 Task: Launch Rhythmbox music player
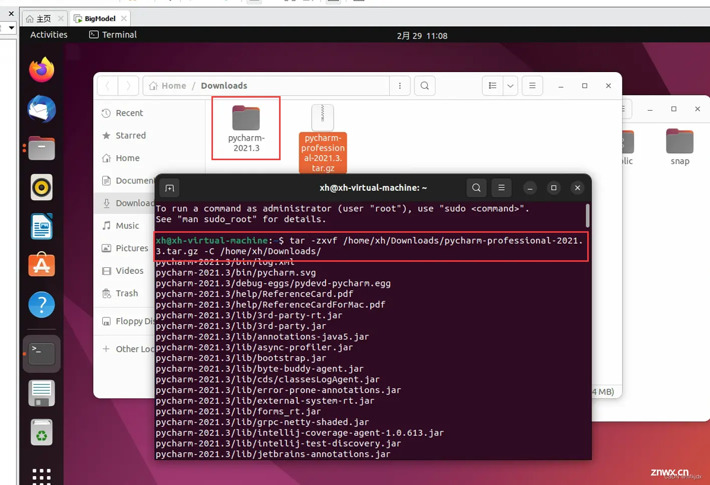point(42,187)
